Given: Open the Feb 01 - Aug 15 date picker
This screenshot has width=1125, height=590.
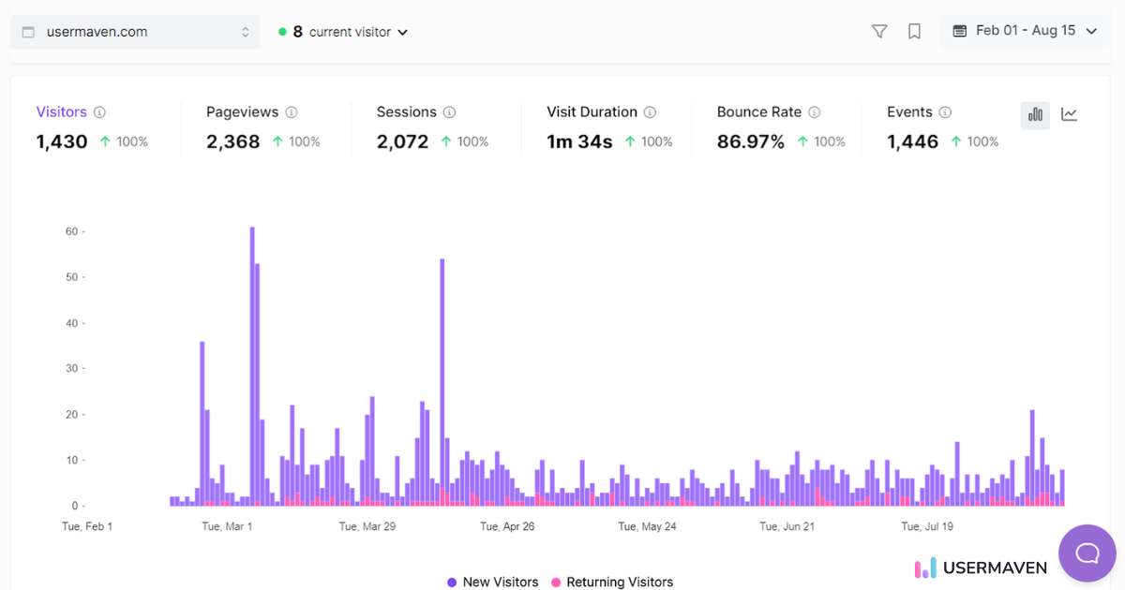Looking at the screenshot, I should pos(1024,31).
